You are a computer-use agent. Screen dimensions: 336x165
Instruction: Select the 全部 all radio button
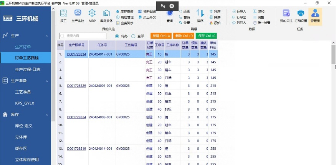pyautogui.click(x=133, y=36)
